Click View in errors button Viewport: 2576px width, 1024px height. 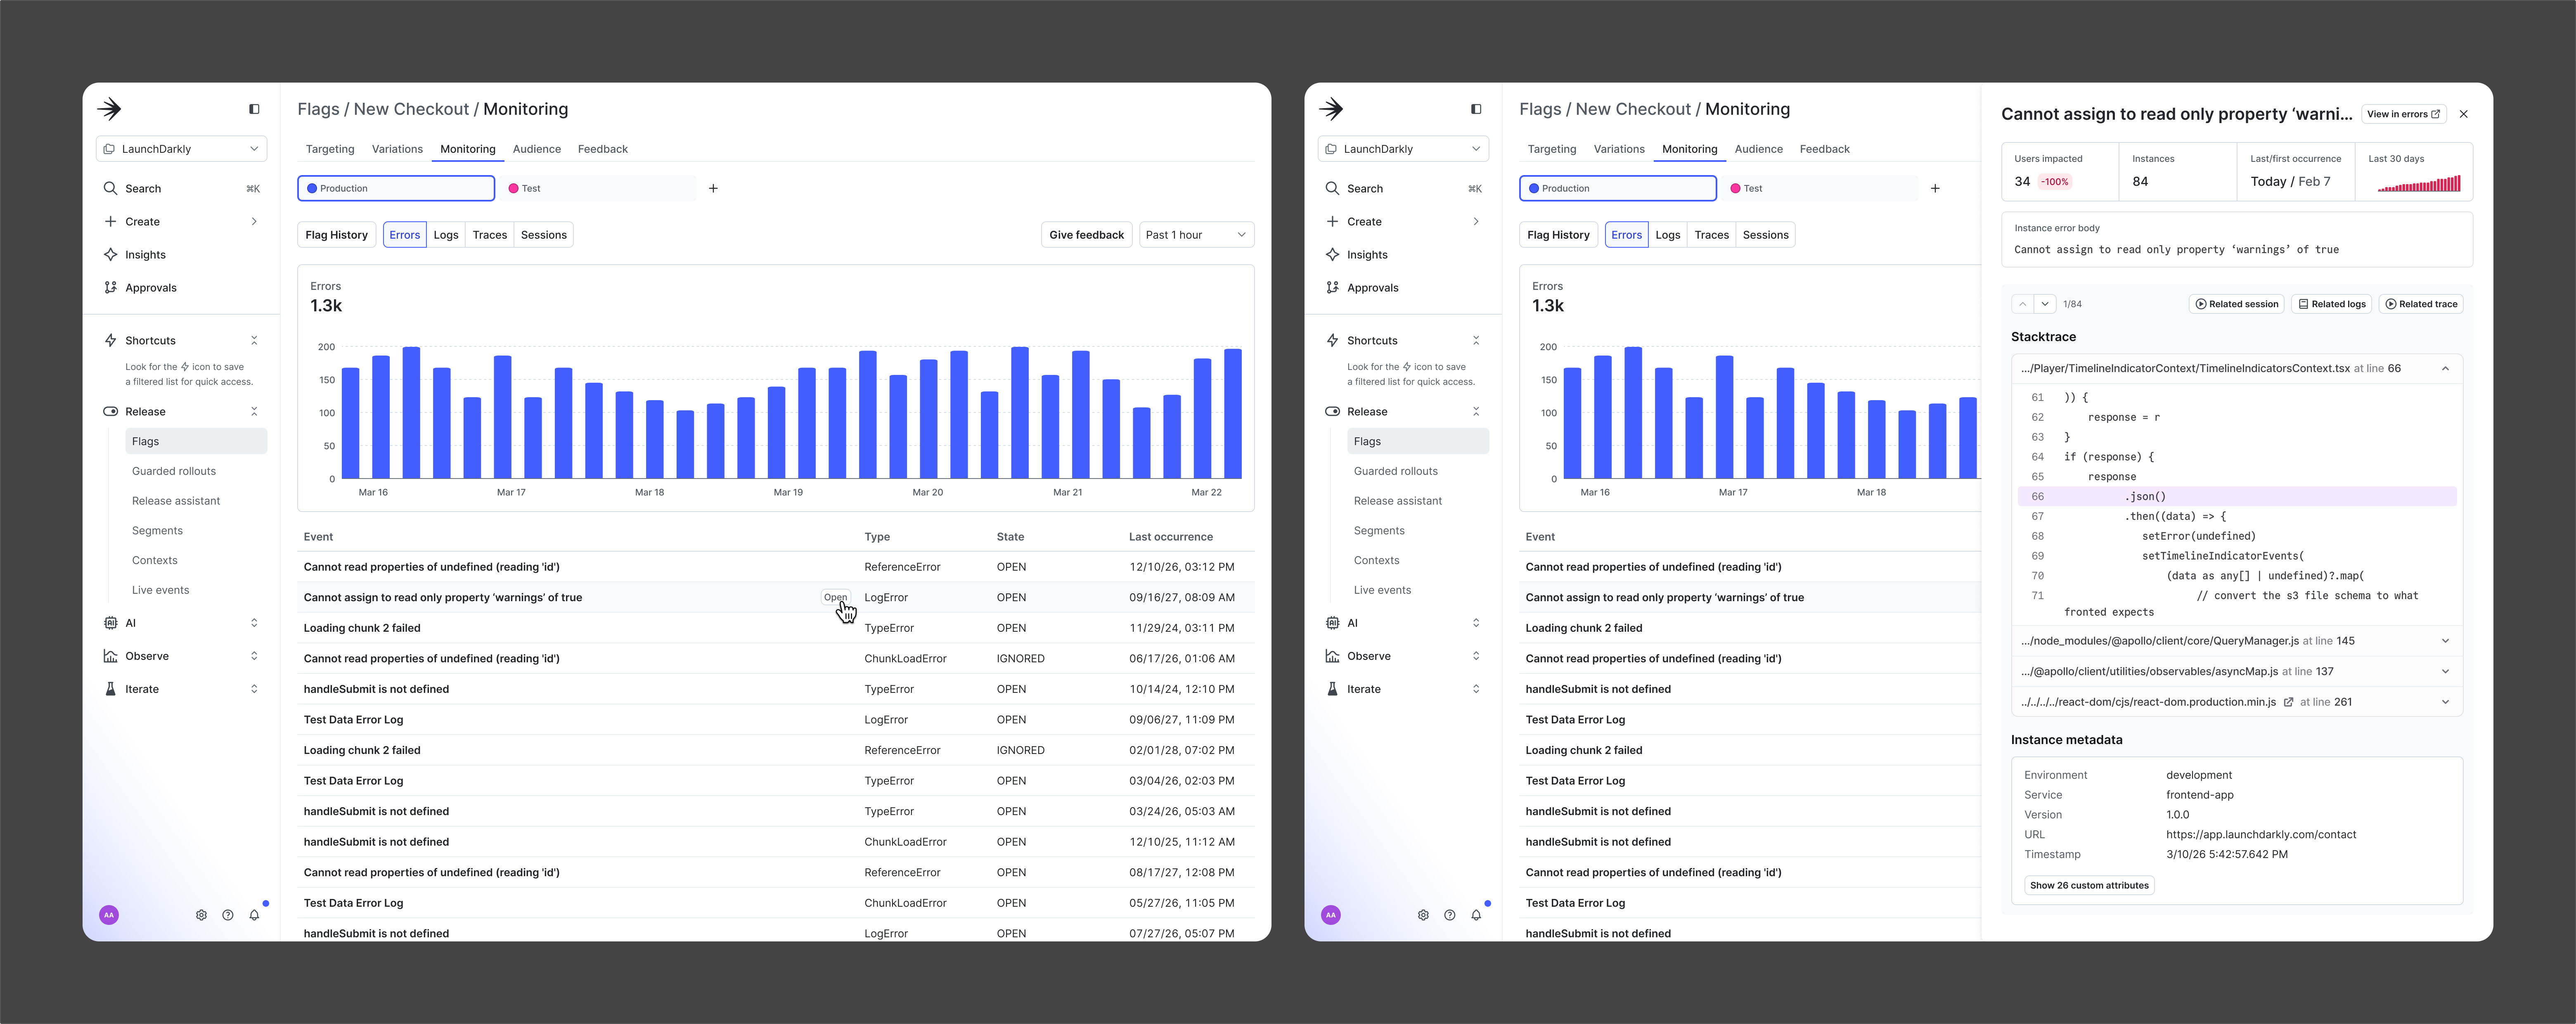pos(2404,114)
